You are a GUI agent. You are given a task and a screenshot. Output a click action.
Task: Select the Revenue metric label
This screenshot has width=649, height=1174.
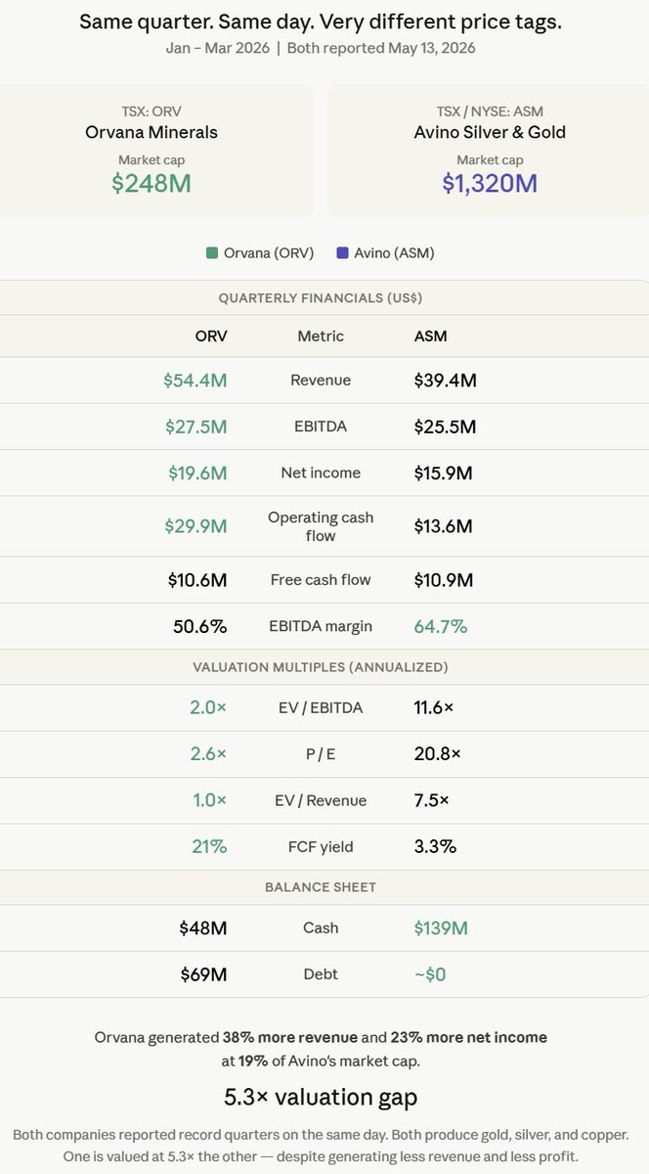321,380
